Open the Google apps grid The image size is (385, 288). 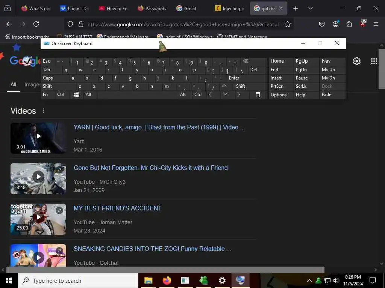(374, 61)
